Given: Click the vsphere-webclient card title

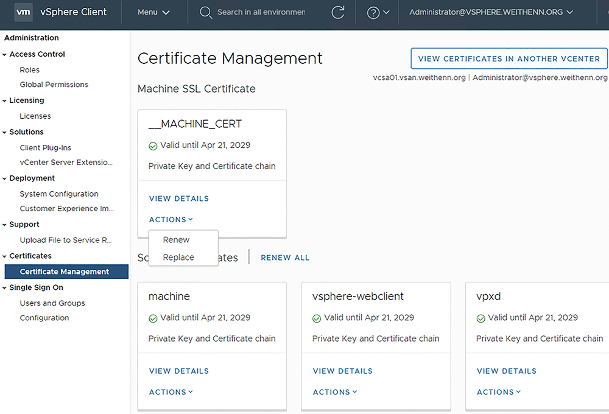Looking at the screenshot, I should coord(358,296).
